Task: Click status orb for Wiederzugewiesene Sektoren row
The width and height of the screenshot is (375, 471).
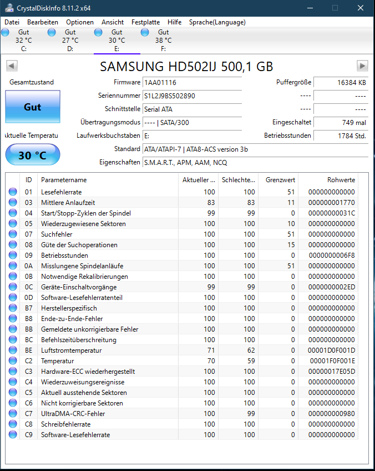Action: 13,223
